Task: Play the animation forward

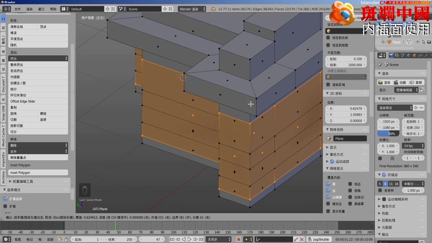Action: click(x=189, y=239)
